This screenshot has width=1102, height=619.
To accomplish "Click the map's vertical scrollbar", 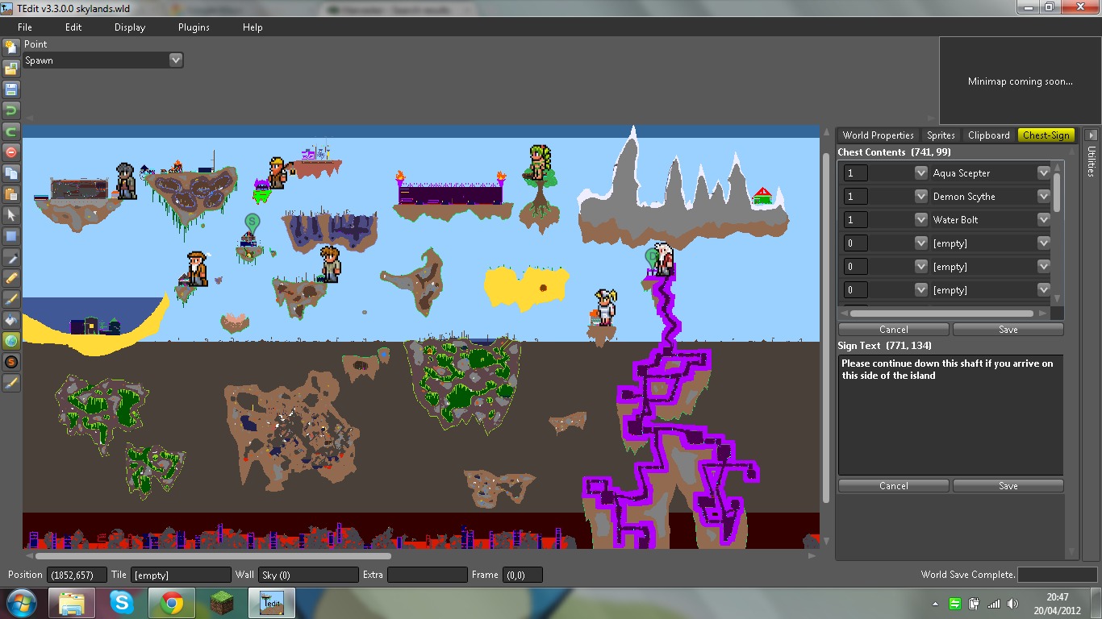I will [x=825, y=326].
